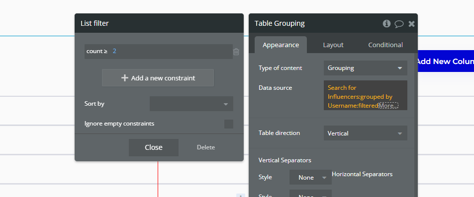Click More... in the Data source expression
Viewport: 474px width, 197px height.
click(388, 106)
